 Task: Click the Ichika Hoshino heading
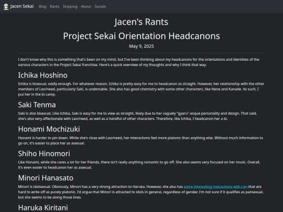click(43, 75)
